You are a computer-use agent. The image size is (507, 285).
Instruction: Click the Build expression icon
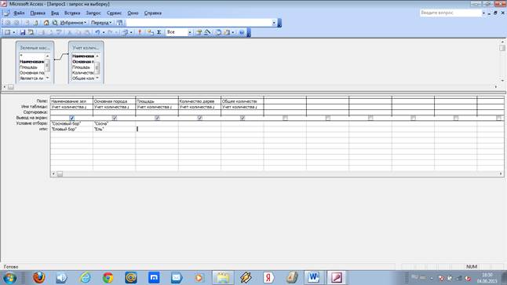point(207,32)
